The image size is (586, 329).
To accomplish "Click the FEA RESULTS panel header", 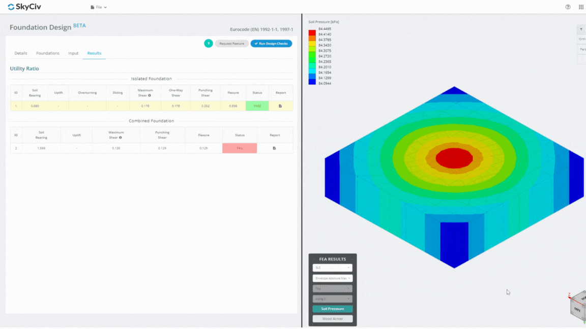I will point(332,259).
